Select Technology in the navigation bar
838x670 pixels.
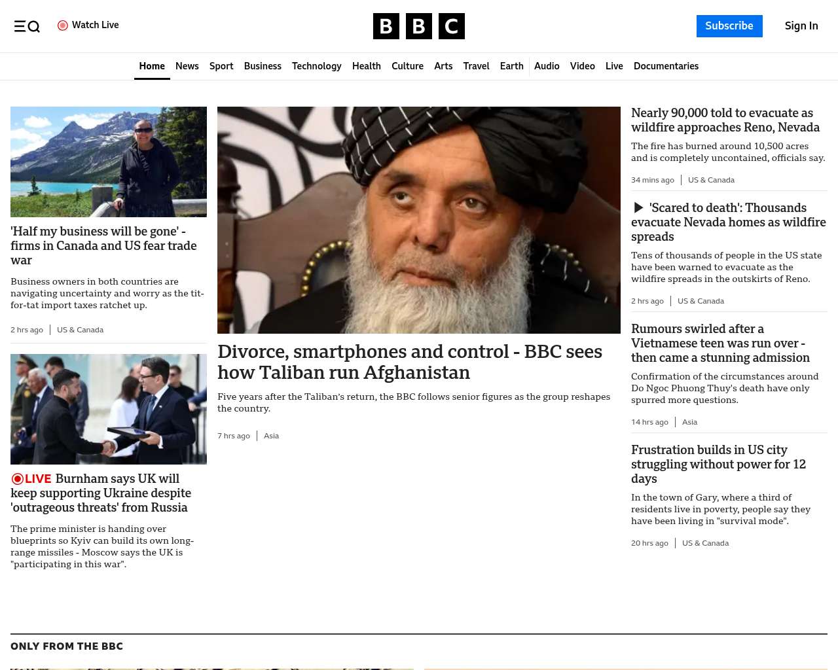[317, 66]
